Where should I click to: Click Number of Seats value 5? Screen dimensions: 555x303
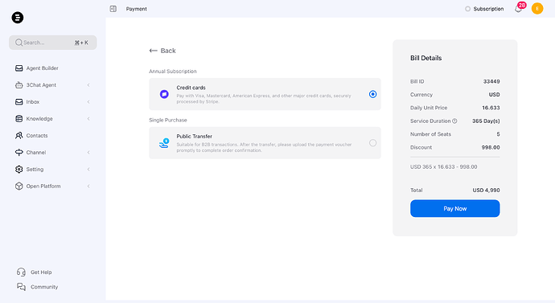[x=498, y=134]
